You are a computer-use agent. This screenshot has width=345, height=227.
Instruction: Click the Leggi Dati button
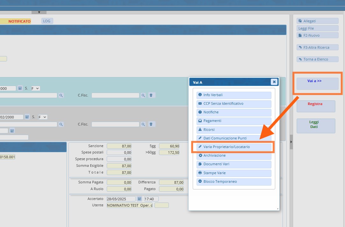pos(316,126)
